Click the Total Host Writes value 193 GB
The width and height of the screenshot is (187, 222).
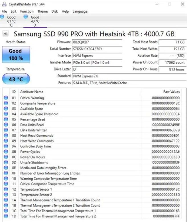click(x=172, y=49)
